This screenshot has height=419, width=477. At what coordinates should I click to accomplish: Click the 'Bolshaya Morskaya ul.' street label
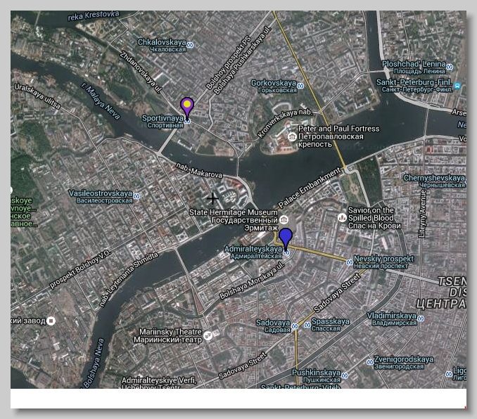pos(252,281)
